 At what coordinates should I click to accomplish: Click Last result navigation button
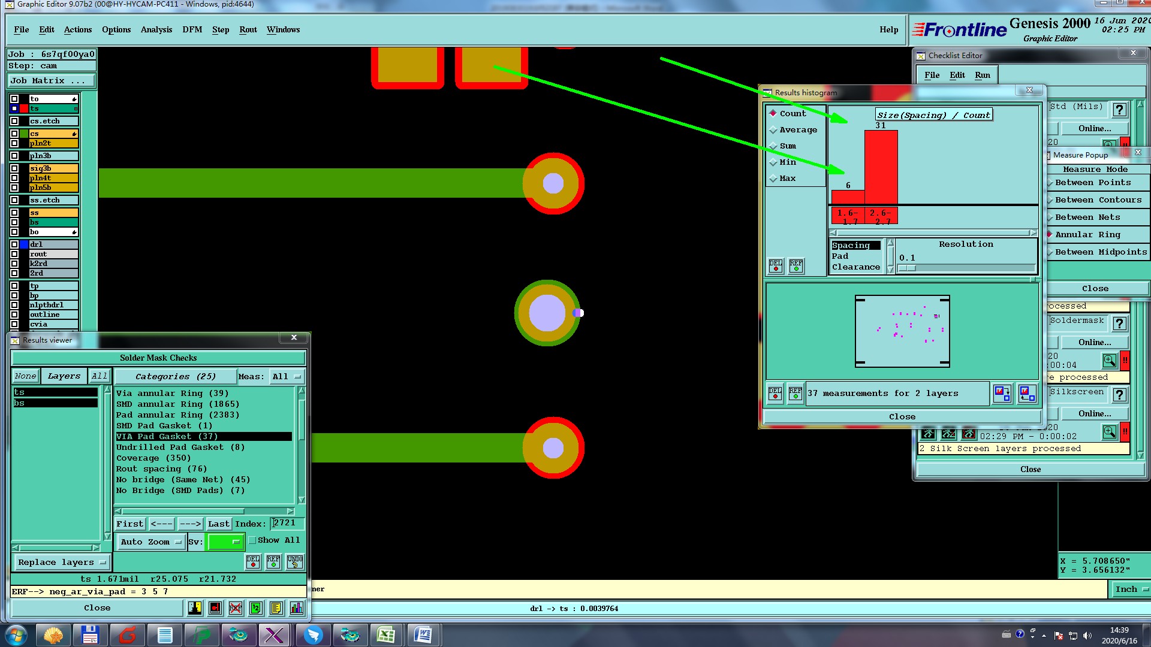(218, 524)
